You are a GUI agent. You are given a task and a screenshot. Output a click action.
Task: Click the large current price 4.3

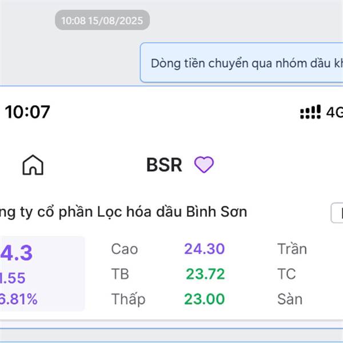click(x=16, y=253)
